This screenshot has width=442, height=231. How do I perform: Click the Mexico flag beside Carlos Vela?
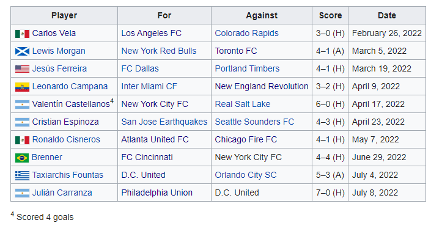click(x=22, y=34)
